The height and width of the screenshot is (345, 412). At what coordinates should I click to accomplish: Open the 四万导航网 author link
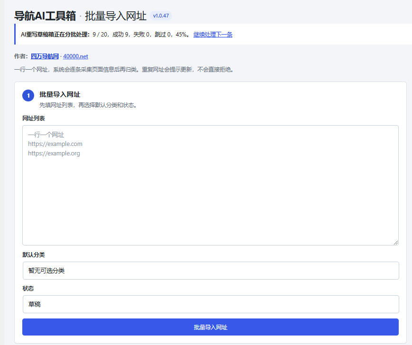pyautogui.click(x=45, y=56)
